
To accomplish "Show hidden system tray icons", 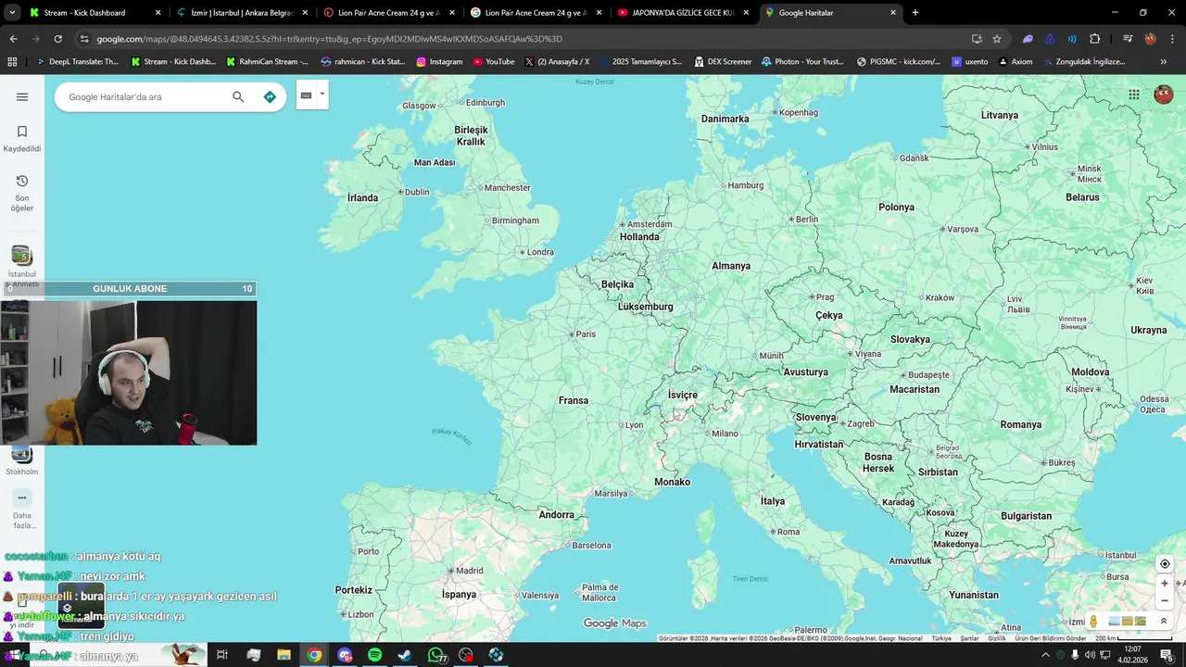I will pos(1045,655).
